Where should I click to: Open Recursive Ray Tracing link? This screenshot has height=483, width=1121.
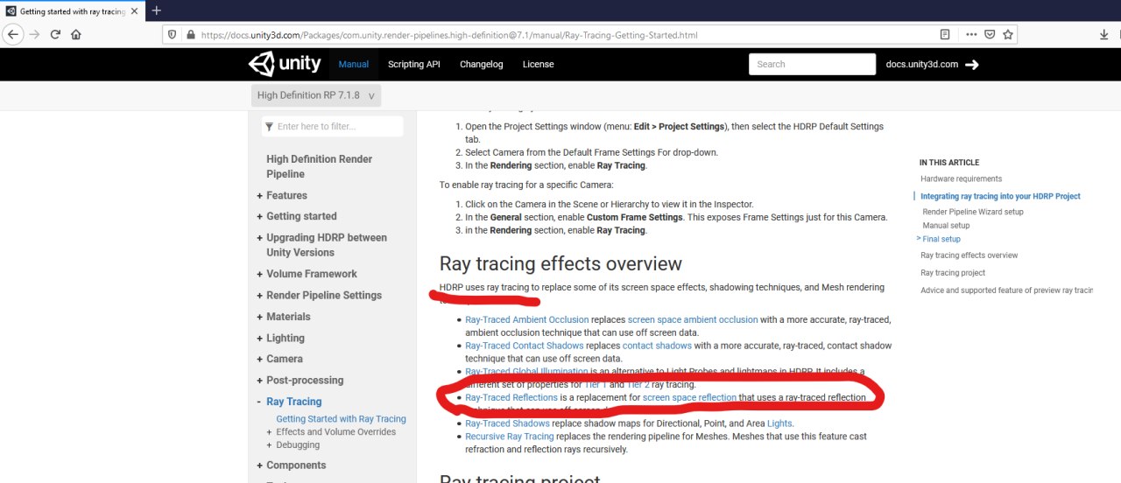pyautogui.click(x=509, y=437)
